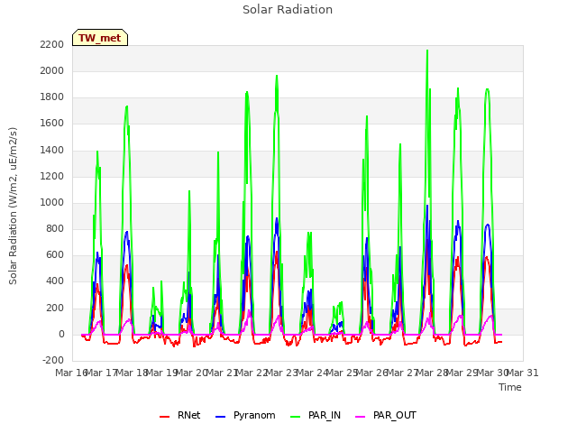Toggle RNet series in legend

[180, 415]
